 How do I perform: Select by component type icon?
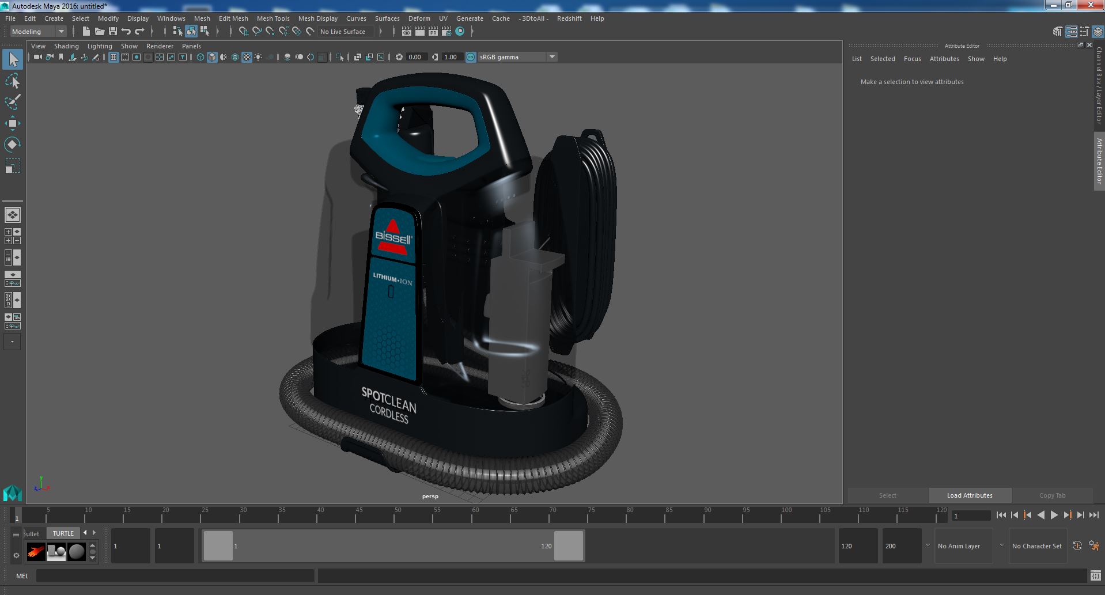tap(205, 32)
